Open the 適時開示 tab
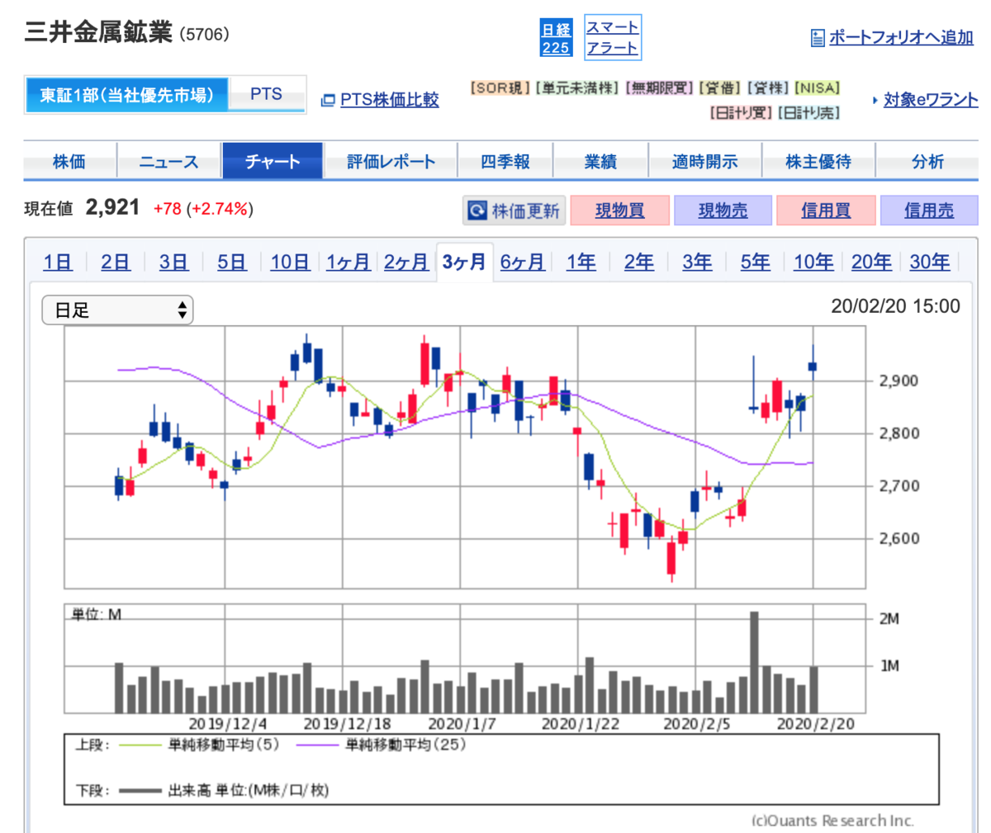Screen dimensions: 991x833 (x=704, y=161)
